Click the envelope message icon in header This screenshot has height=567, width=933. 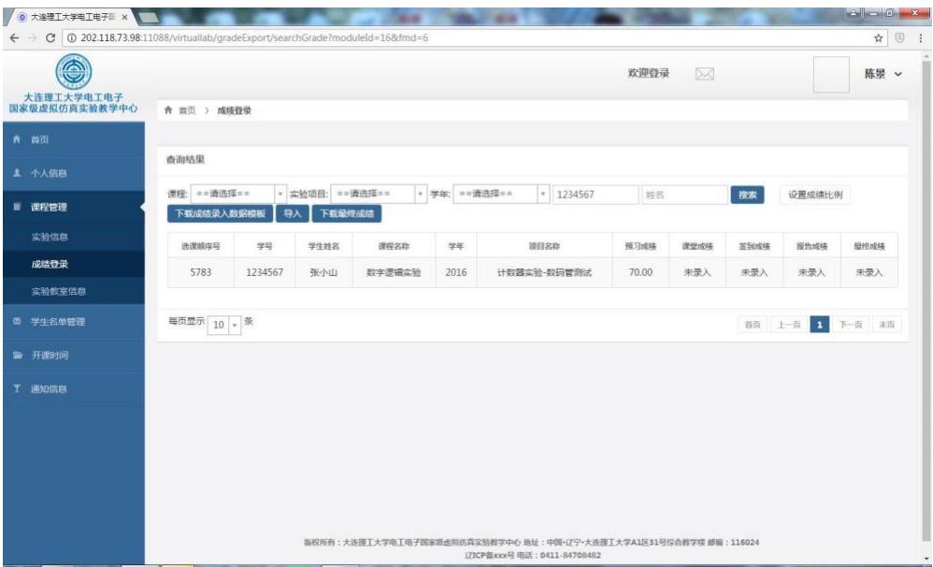pyautogui.click(x=706, y=74)
